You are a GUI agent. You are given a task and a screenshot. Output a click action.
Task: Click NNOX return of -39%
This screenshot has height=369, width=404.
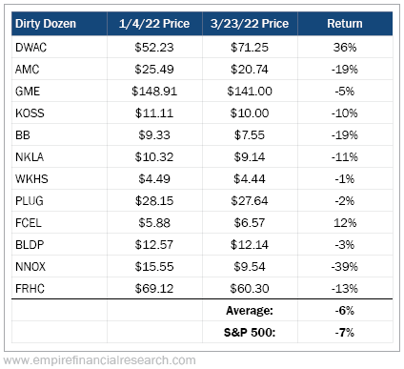point(345,267)
